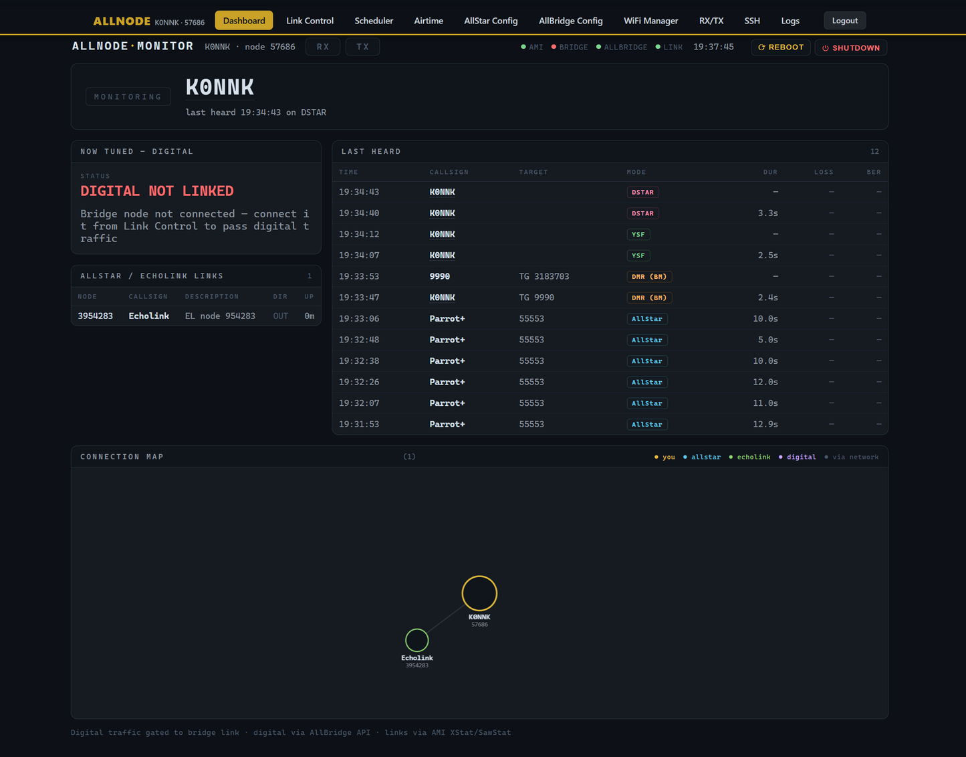Open AllBridge Config page
Screen dimensions: 966x757
[571, 21]
